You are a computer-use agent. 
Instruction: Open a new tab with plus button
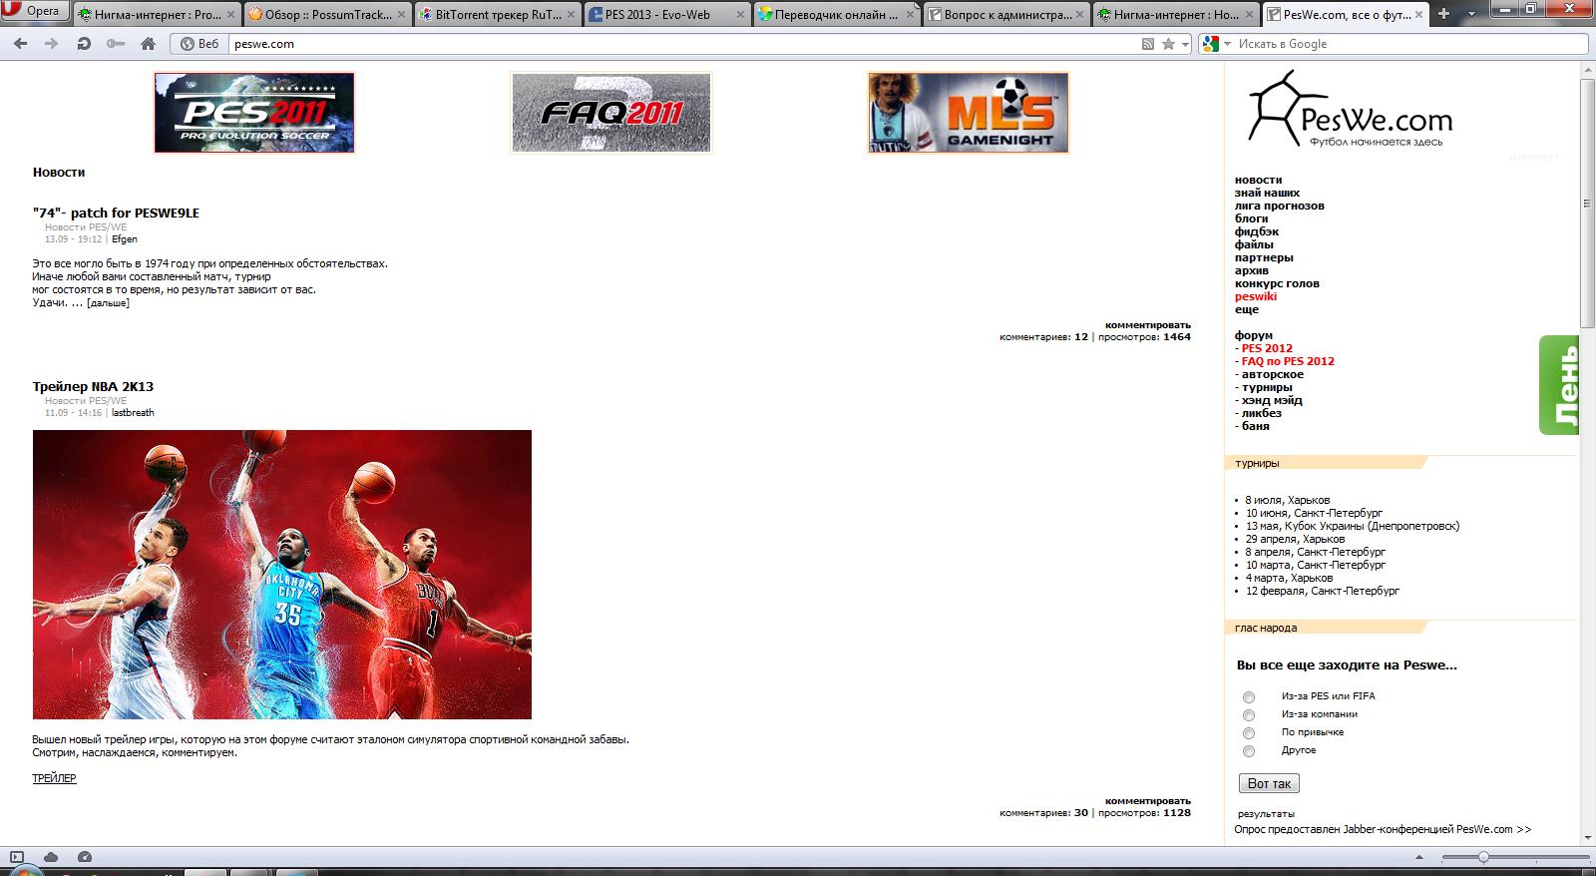[1443, 14]
